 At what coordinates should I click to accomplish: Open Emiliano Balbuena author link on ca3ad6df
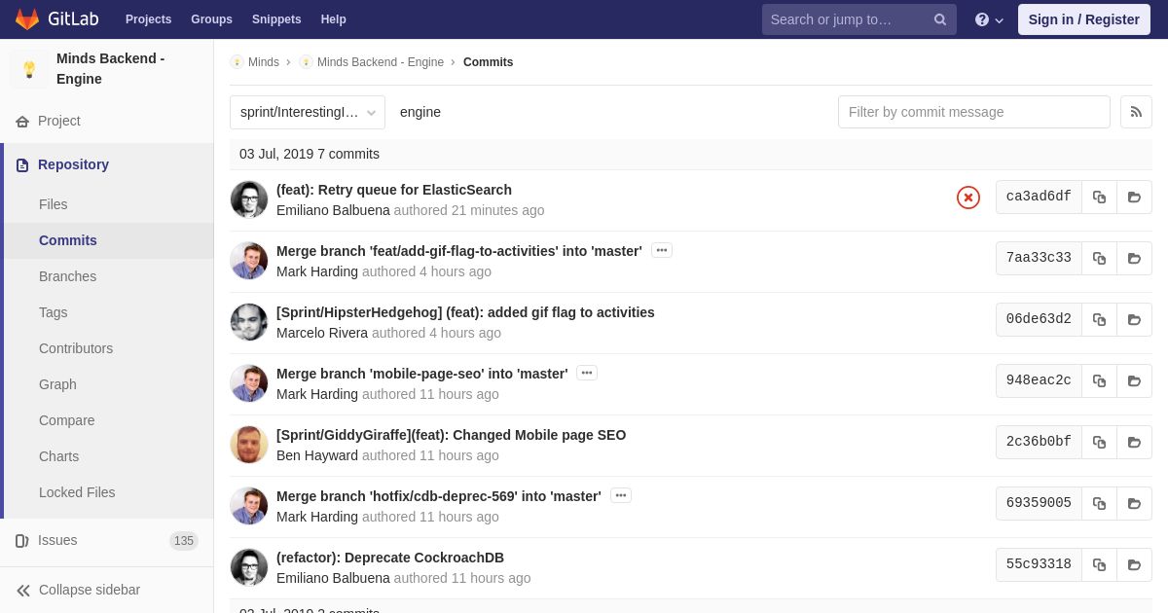tap(333, 210)
